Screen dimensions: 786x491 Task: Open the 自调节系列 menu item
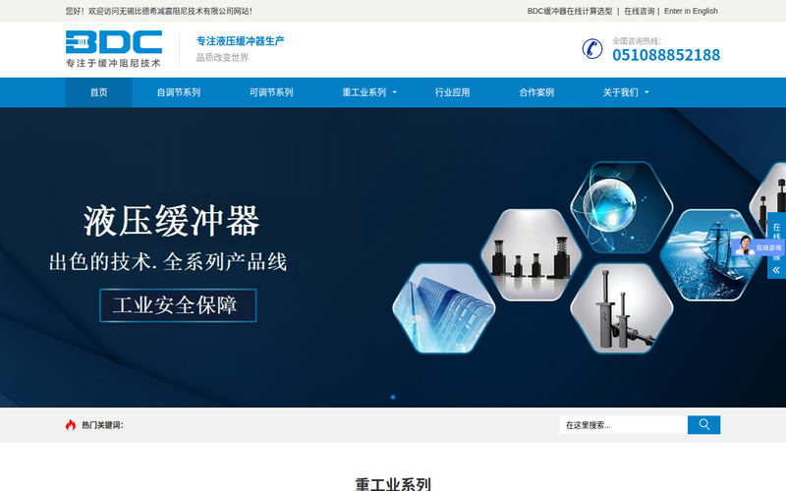coord(179,92)
